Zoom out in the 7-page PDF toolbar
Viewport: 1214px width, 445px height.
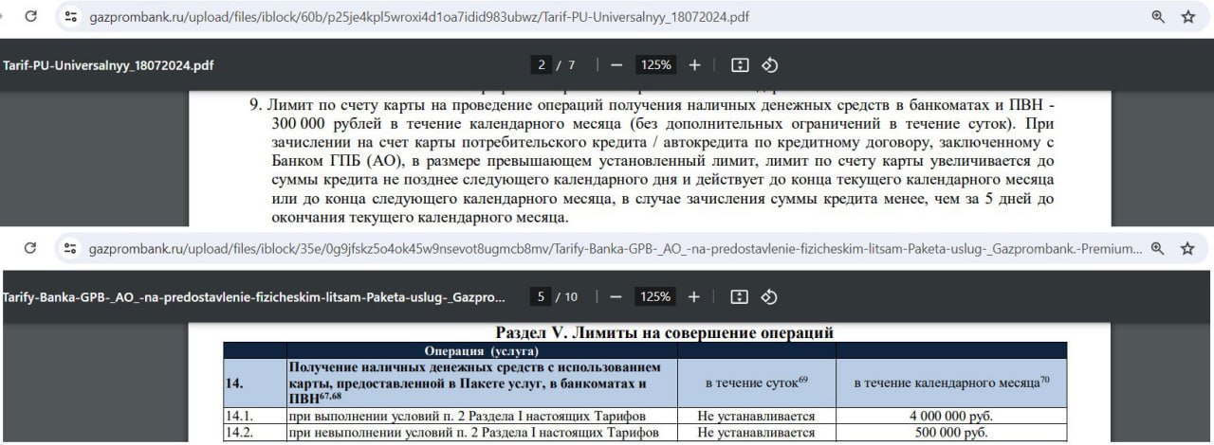(x=616, y=65)
